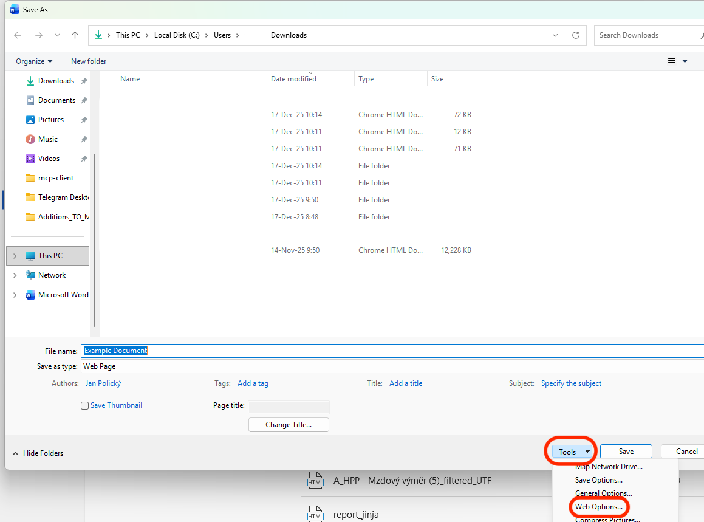The height and width of the screenshot is (522, 704).
Task: Click Add a tag link
Action: click(253, 383)
